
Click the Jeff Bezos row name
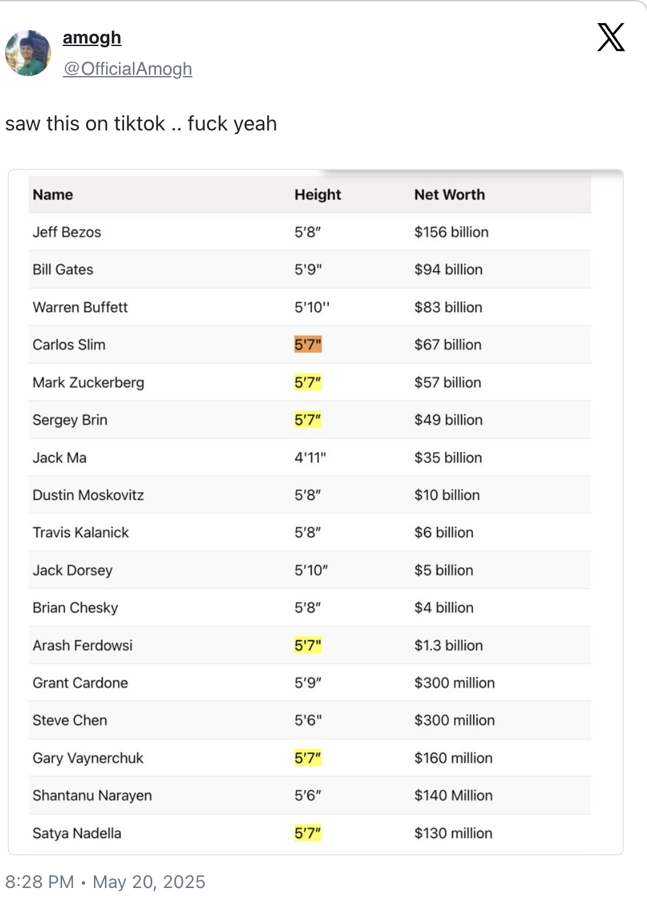67,232
